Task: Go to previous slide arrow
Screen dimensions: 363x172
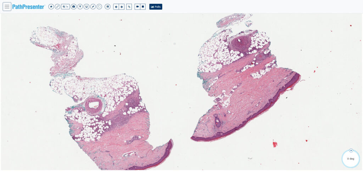Action: click(x=116, y=7)
